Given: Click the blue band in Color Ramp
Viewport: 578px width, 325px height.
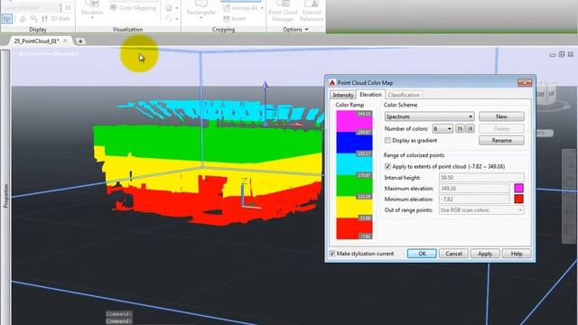Looking at the screenshot, I should click(x=354, y=143).
